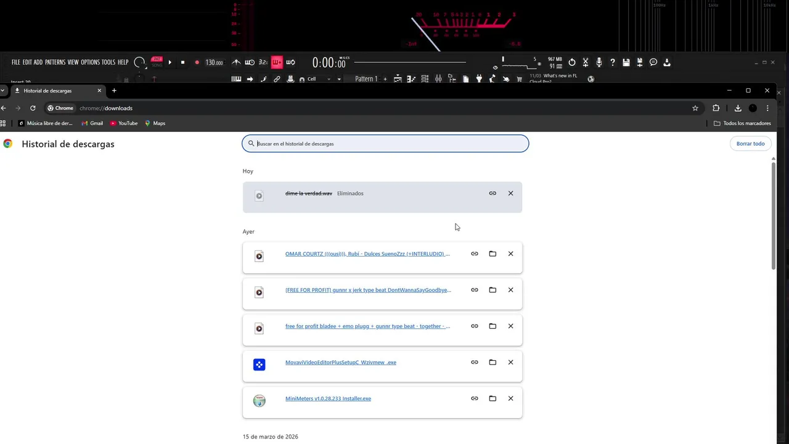This screenshot has width=789, height=444.
Task: Click the microphone recording icon in FL Studio
Action: 599,62
